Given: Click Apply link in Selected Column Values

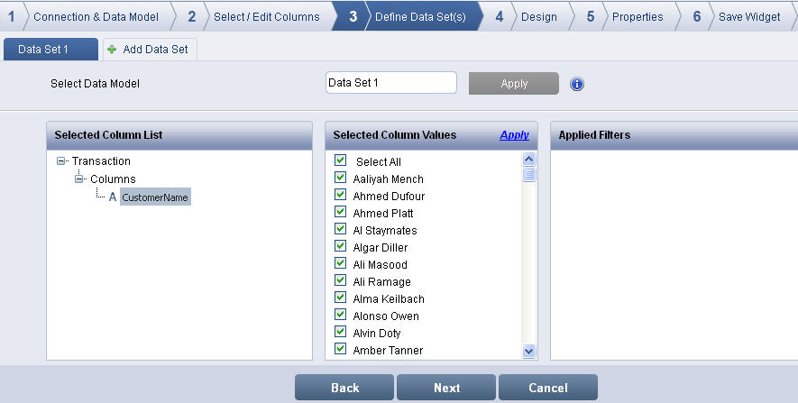Looking at the screenshot, I should pos(514,135).
